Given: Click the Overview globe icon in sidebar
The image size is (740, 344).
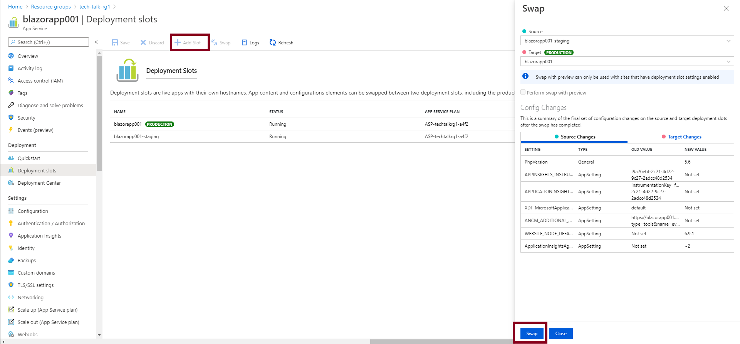Looking at the screenshot, I should click(11, 56).
